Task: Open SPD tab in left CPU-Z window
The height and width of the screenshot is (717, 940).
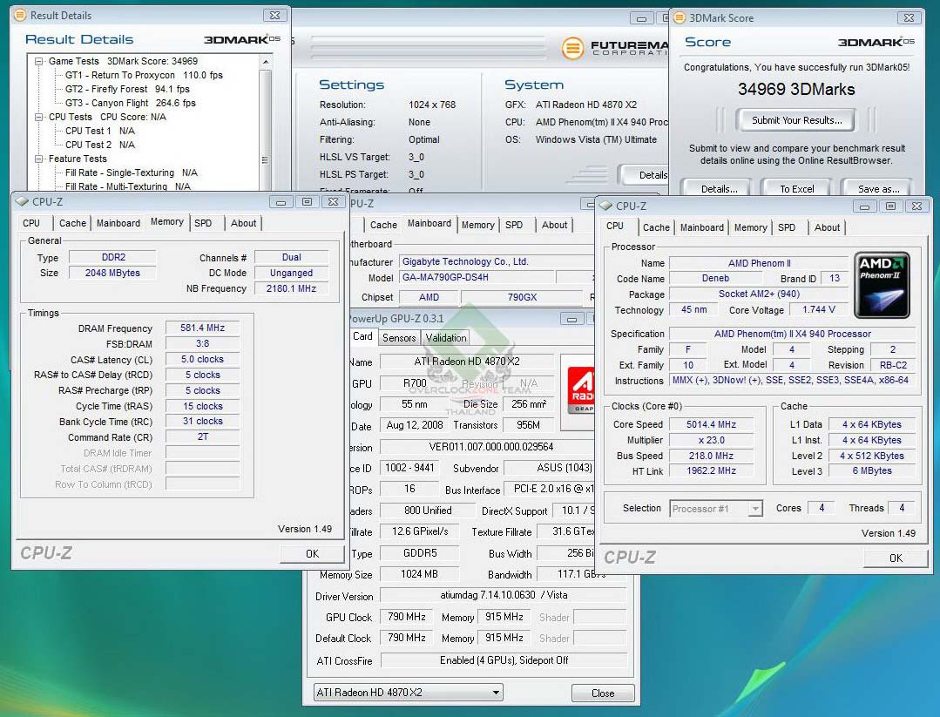Action: (x=203, y=223)
